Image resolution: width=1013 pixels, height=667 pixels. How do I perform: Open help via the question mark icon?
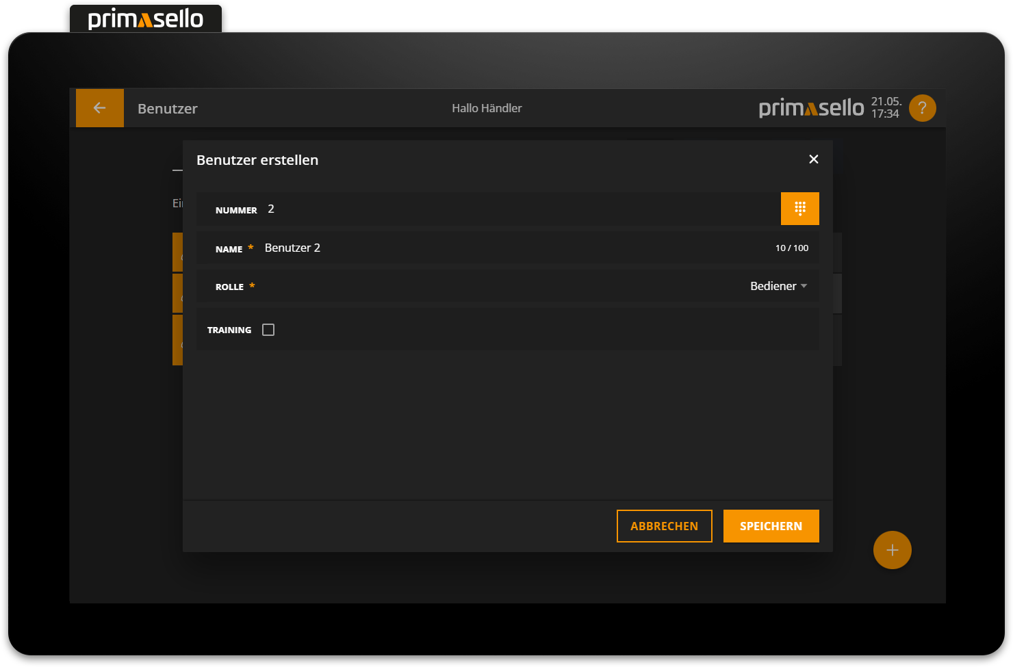tap(922, 108)
